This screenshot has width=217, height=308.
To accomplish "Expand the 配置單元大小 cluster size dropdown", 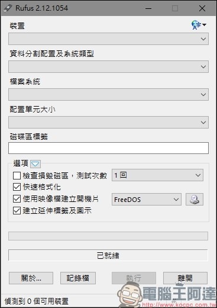I will coord(108,123).
